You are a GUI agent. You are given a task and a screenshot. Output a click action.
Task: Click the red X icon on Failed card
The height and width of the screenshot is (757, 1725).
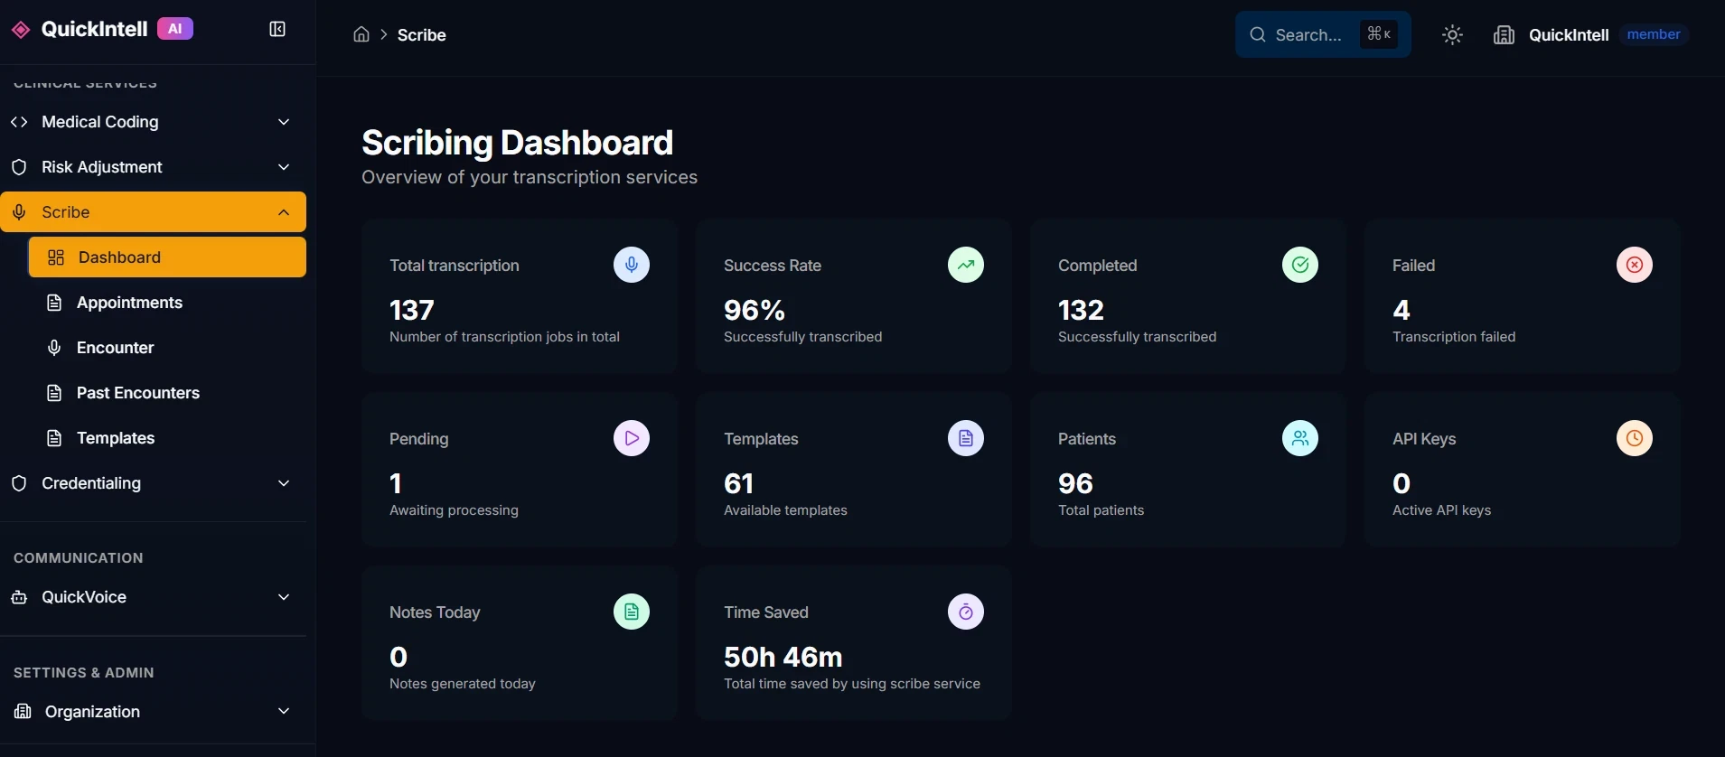(x=1635, y=265)
